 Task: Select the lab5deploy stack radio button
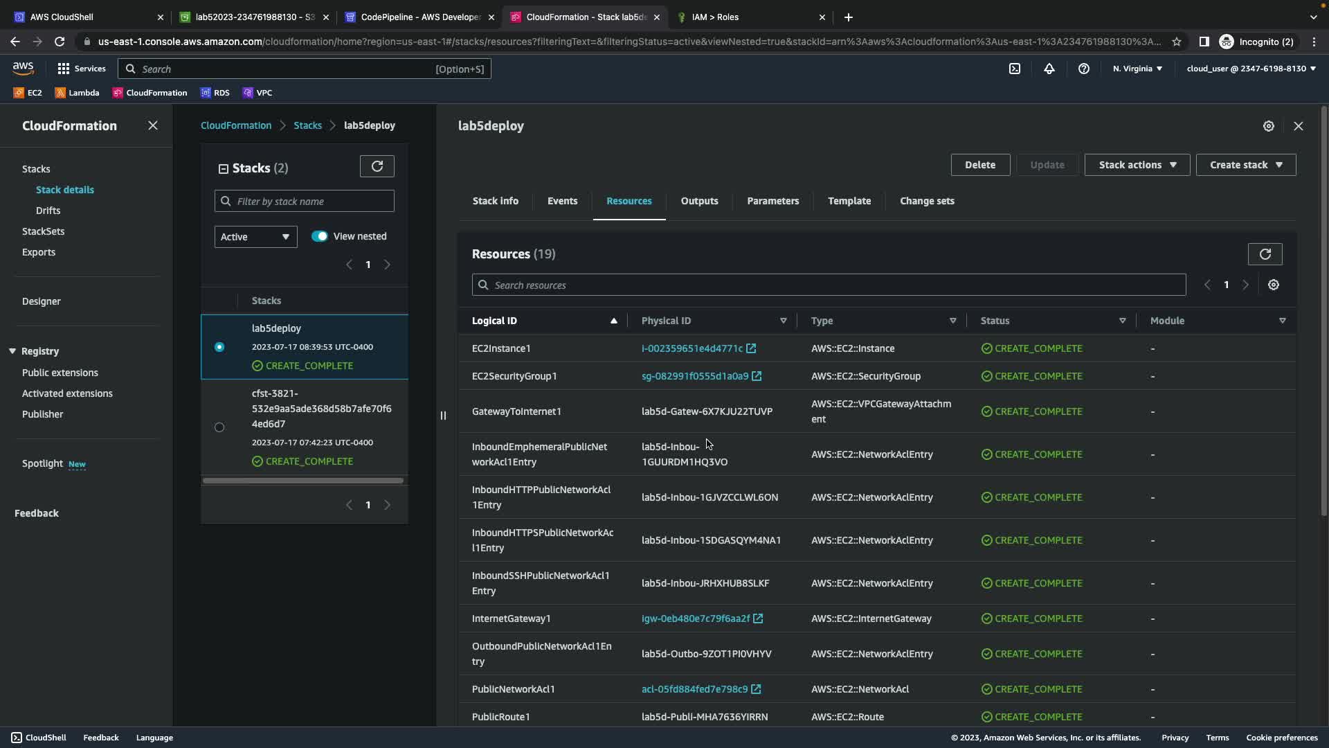(x=219, y=347)
